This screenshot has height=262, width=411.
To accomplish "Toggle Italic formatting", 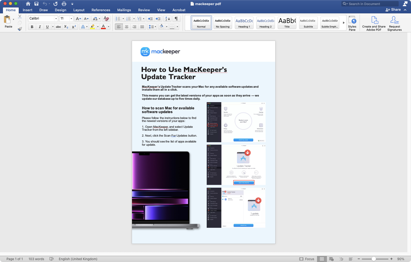I will (x=40, y=27).
